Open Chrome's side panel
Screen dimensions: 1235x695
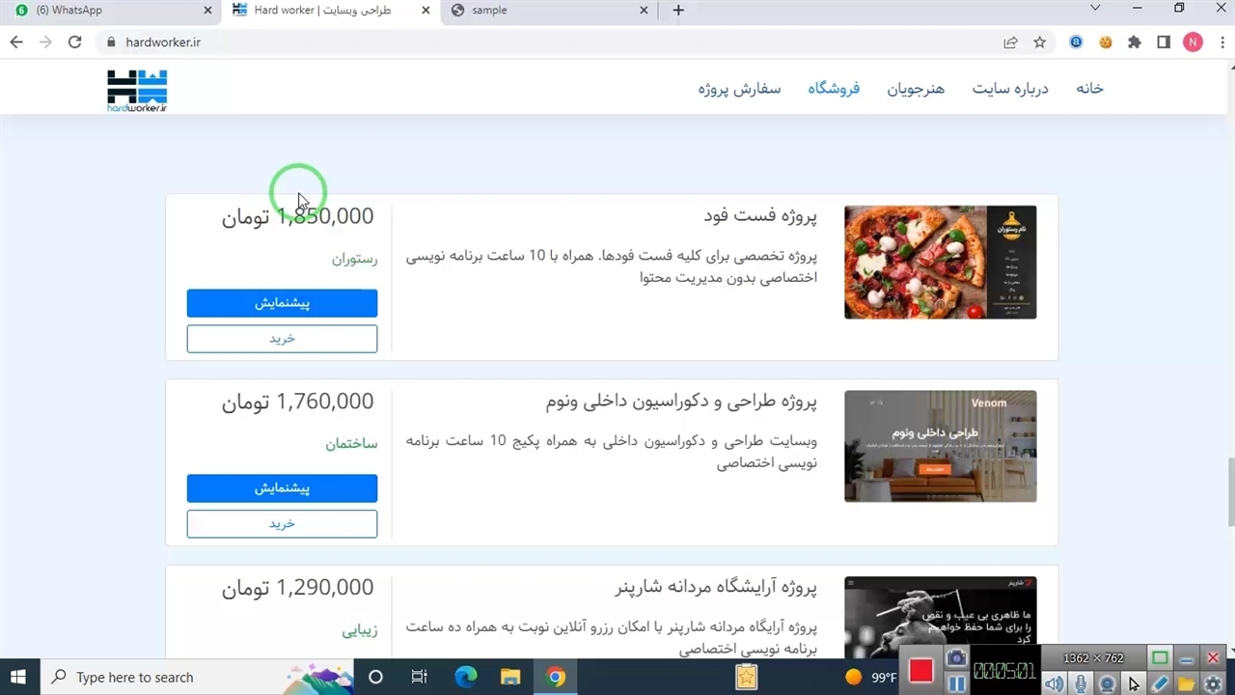1164,42
